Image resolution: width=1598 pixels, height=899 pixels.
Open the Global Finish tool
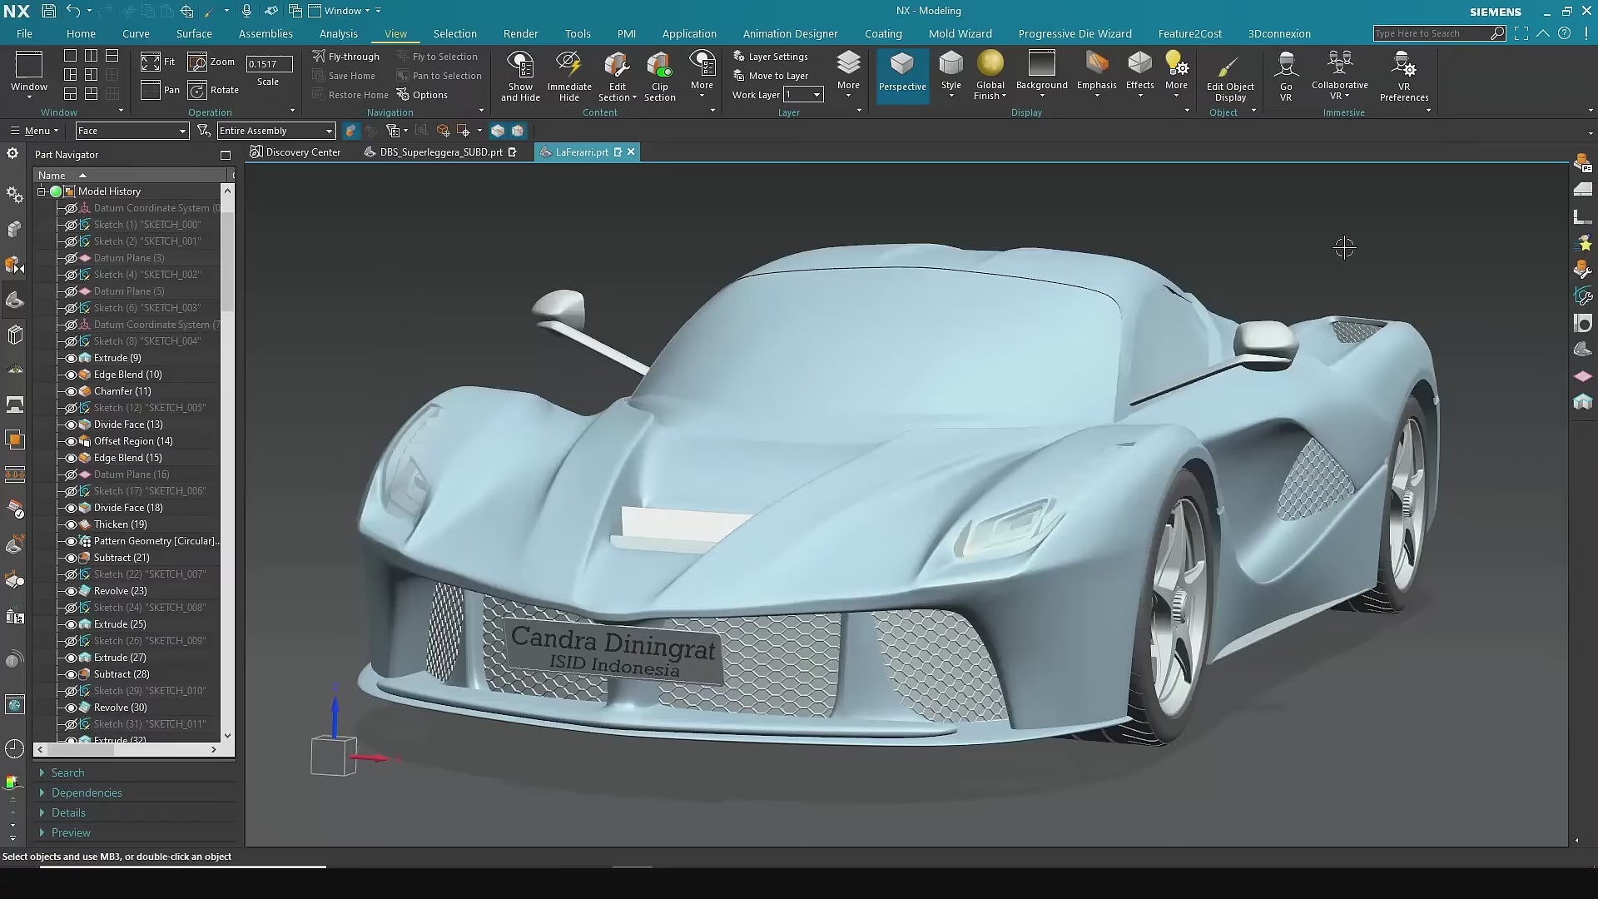[x=990, y=65]
